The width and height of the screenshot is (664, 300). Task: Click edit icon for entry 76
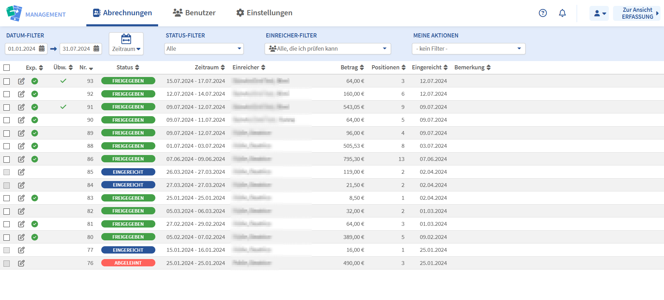click(21, 263)
